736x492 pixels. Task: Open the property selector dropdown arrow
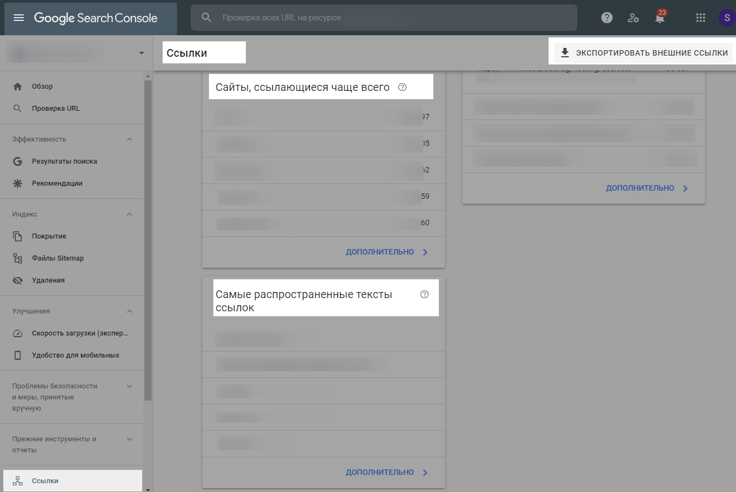pos(142,53)
